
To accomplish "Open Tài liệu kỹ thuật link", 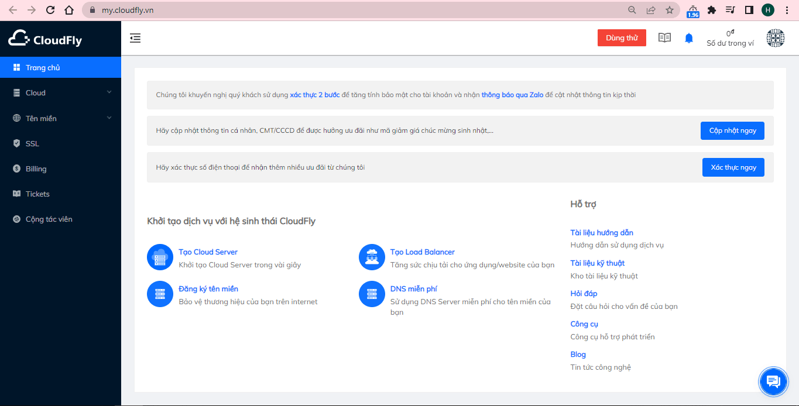I will coord(598,263).
